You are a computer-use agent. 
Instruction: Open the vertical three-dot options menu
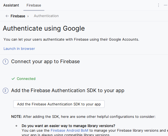[159, 5]
